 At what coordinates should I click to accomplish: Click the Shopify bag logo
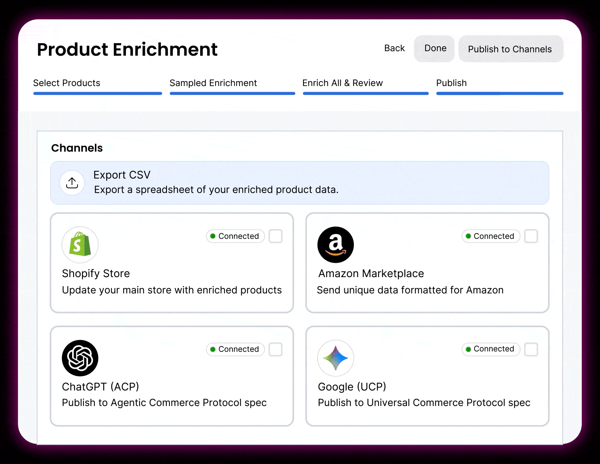[80, 245]
